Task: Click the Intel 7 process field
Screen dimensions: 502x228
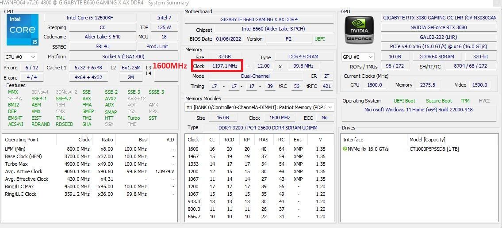Action: point(164,18)
